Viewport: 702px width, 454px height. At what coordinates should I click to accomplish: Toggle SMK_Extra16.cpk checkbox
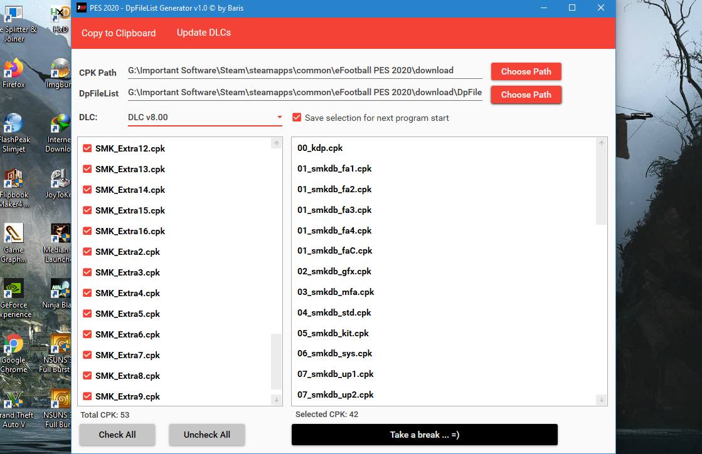(x=87, y=231)
